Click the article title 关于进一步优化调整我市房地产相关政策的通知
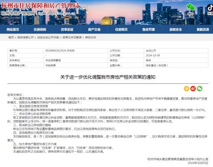Image resolution: width=213 pixels, height=167 pixels. [x=108, y=77]
